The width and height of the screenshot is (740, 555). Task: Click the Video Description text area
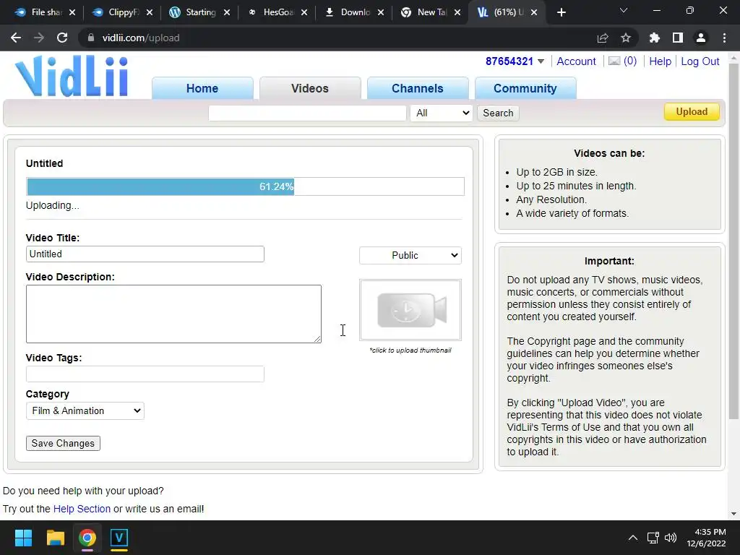pos(173,314)
